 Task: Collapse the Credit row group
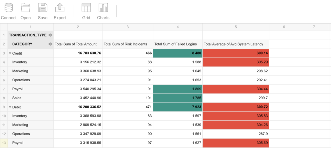[x=10, y=53]
